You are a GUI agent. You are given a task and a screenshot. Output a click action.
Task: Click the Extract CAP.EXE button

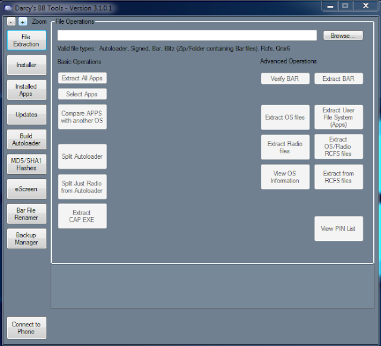pyautogui.click(x=82, y=216)
